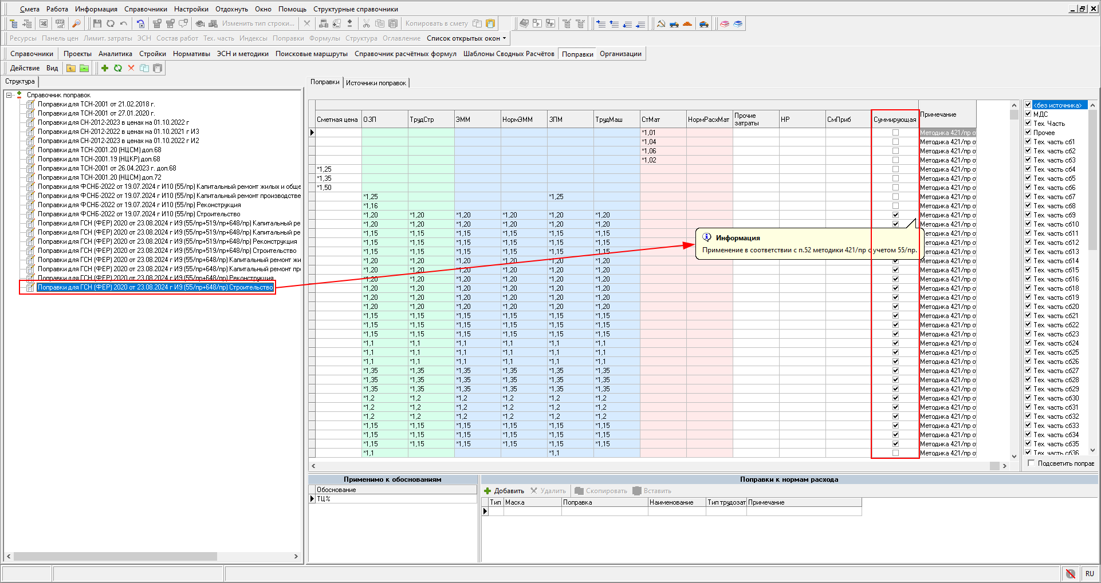
Task: Click the Скопировать button
Action: pos(601,491)
